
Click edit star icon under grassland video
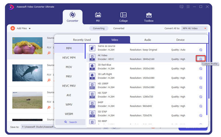click(49, 108)
